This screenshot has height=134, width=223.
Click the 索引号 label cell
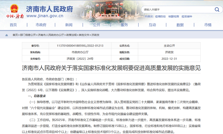[35, 46]
